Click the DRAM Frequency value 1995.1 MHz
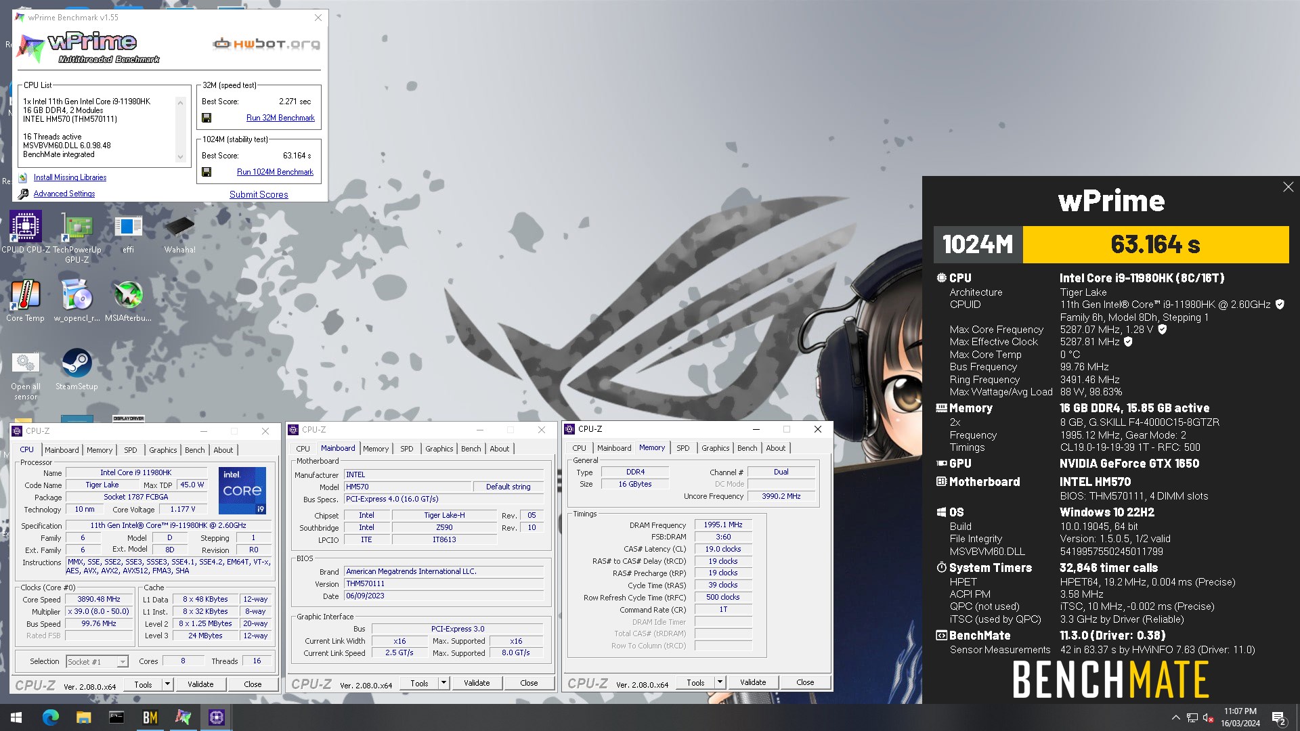Screen dimensions: 1300x731 723,525
